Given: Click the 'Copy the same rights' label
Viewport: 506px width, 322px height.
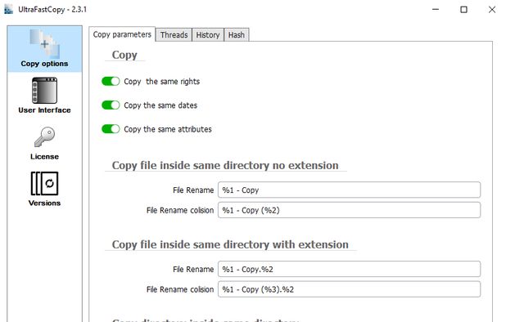Looking at the screenshot, I should (x=161, y=82).
